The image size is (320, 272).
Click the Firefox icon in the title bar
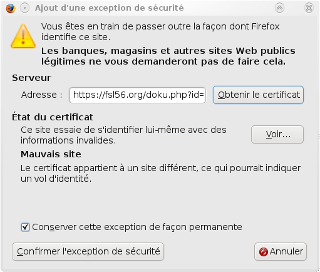click(x=11, y=8)
